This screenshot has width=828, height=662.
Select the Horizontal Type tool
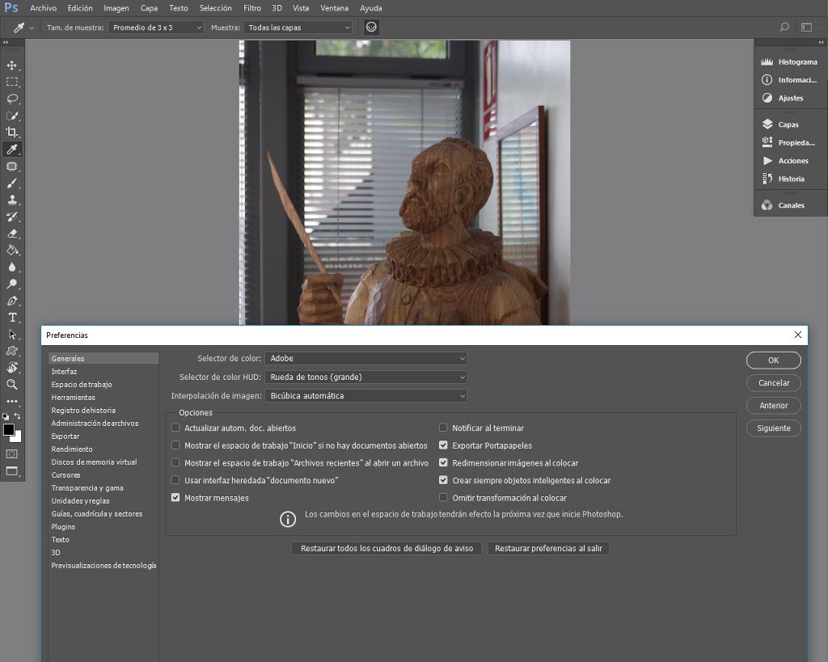[11, 318]
